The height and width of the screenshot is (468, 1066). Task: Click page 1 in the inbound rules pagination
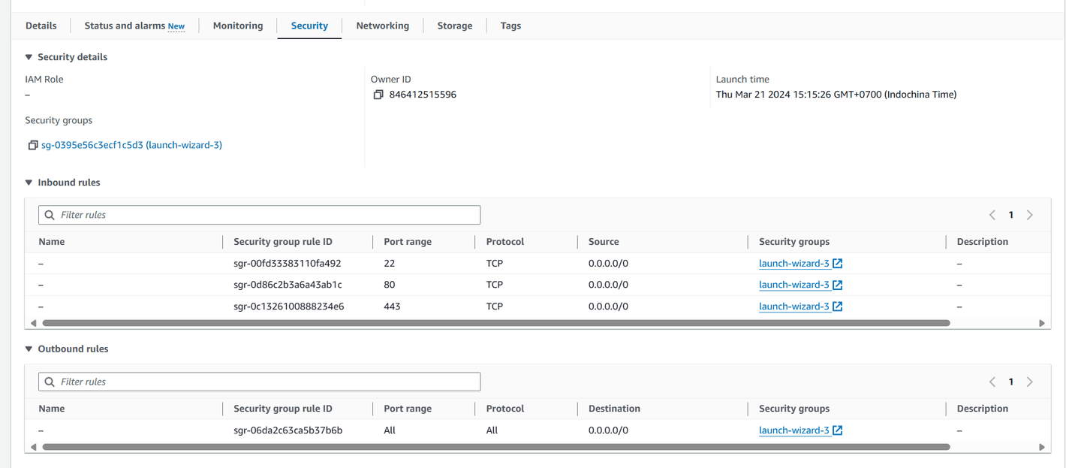(1010, 214)
